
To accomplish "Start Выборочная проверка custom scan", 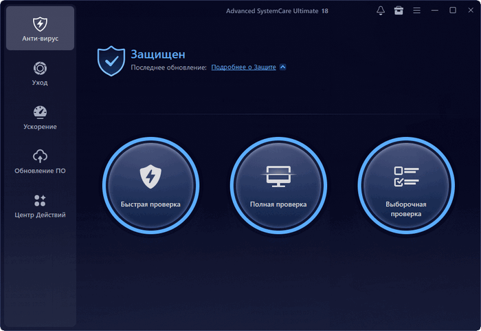I will pyautogui.click(x=406, y=186).
